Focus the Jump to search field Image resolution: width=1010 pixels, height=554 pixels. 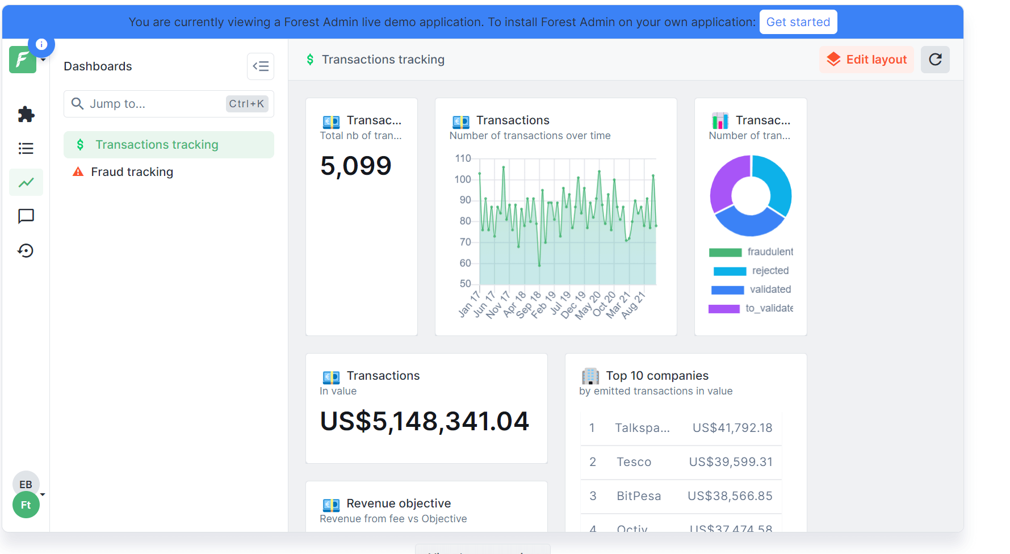pyautogui.click(x=169, y=104)
